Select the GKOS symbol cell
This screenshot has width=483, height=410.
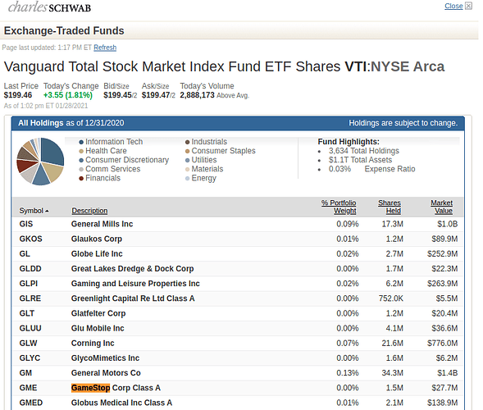(x=31, y=239)
